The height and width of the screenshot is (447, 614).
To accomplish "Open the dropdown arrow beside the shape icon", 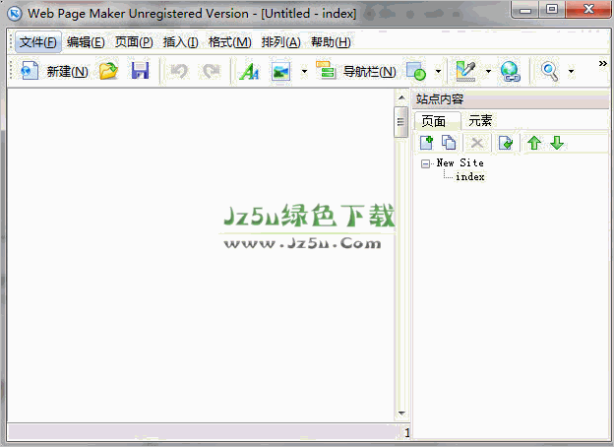I will (438, 71).
